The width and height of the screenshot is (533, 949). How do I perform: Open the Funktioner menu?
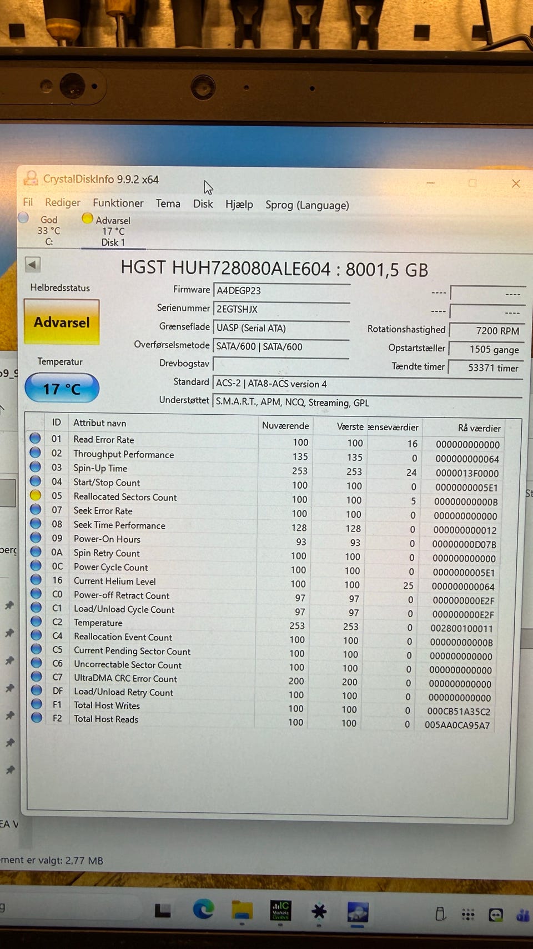click(118, 203)
